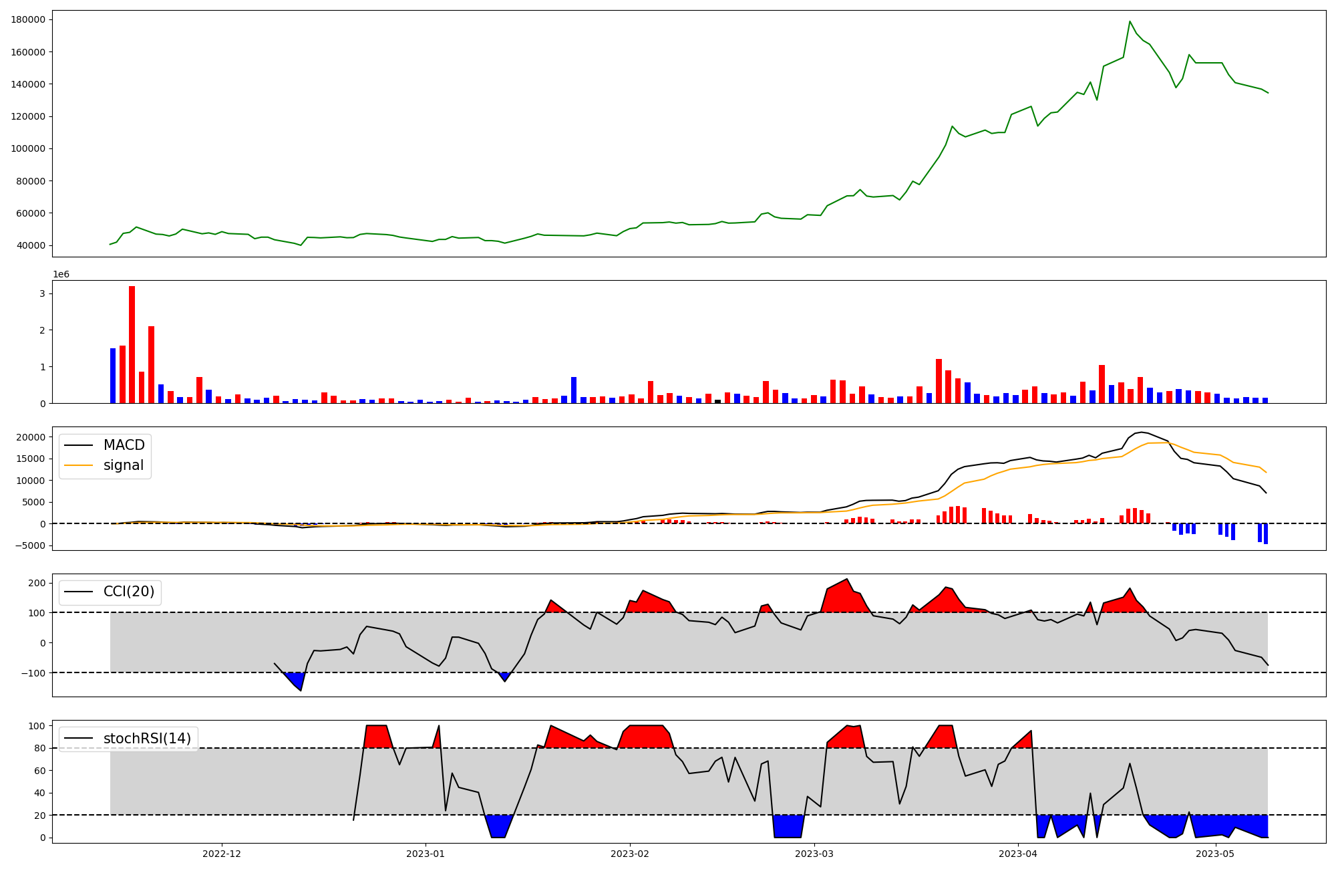Click the first blue volume bar
This screenshot has height=869, width=1336.
coord(113,375)
